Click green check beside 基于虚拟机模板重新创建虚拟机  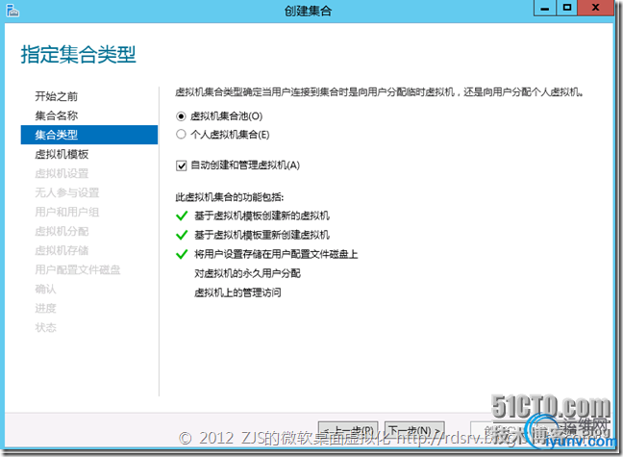182,235
